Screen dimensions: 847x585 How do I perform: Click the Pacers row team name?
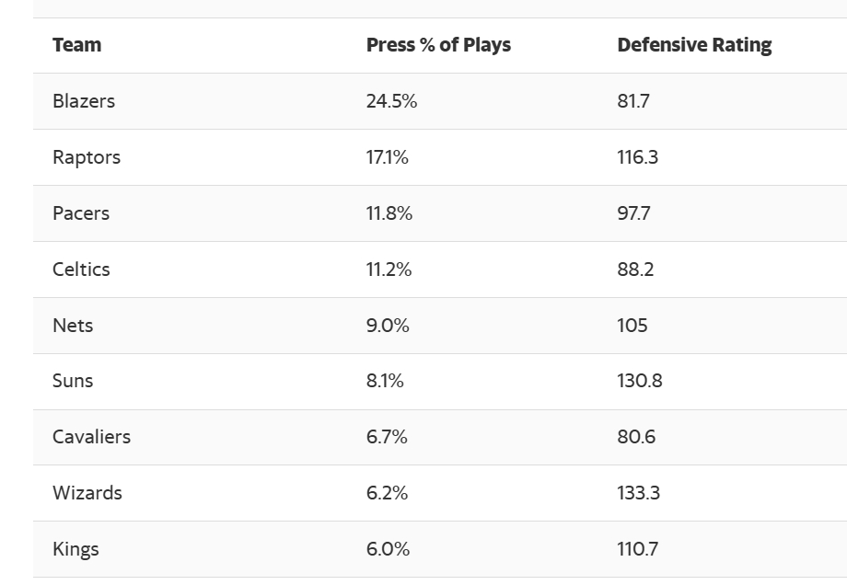[81, 213]
